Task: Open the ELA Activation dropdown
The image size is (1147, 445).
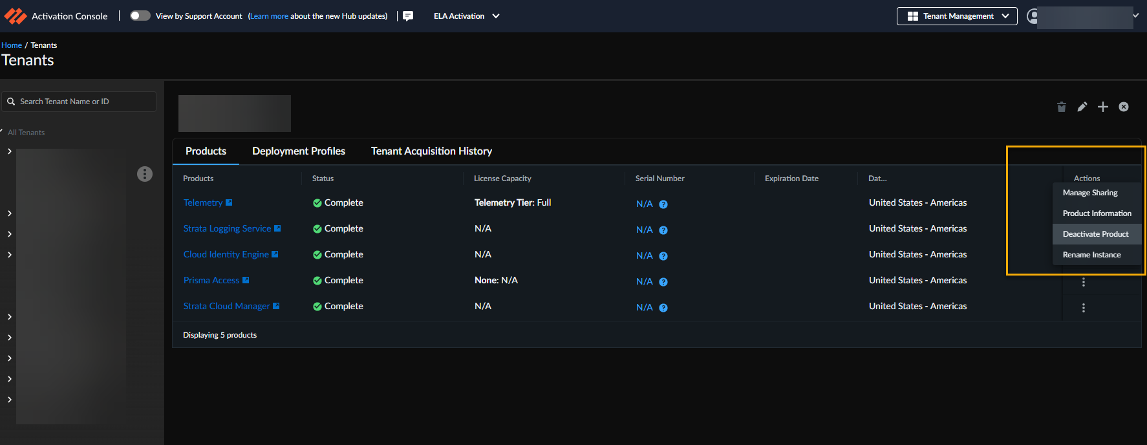Action: (x=466, y=16)
